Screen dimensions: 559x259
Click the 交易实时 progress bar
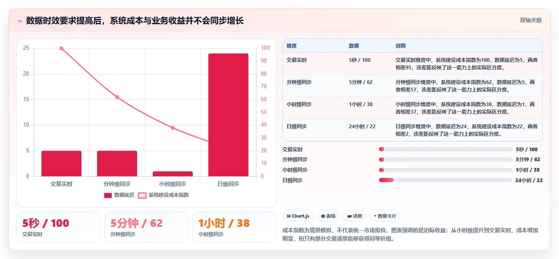[446, 149]
